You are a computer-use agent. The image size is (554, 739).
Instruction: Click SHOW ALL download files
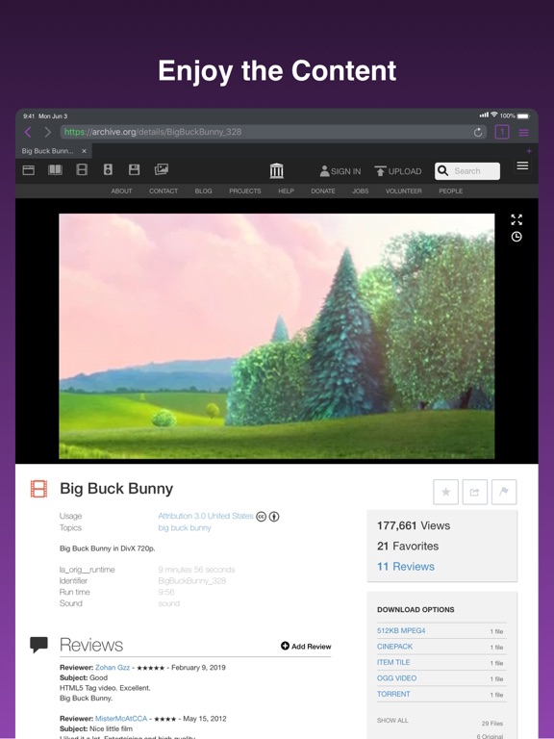click(x=392, y=721)
